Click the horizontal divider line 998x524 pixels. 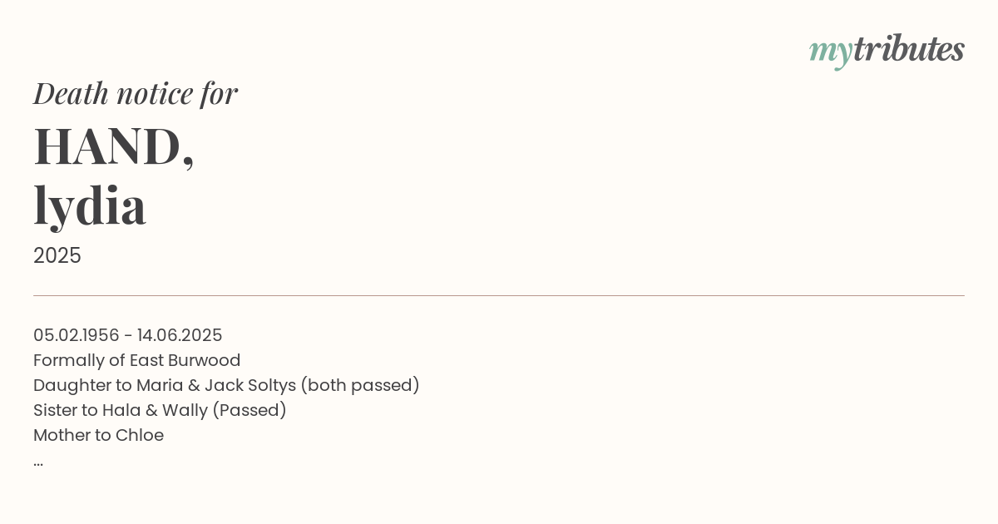tap(499, 295)
